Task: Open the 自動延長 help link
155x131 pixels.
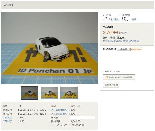Action: click(x=7, y=118)
